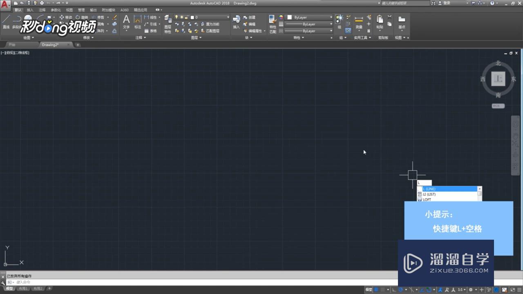Expand the Draw (绘图) panel
523x294 pixels.
coord(29,38)
